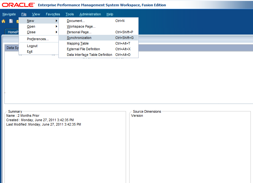Click the Home icon in the toolbar

pos(3,20)
